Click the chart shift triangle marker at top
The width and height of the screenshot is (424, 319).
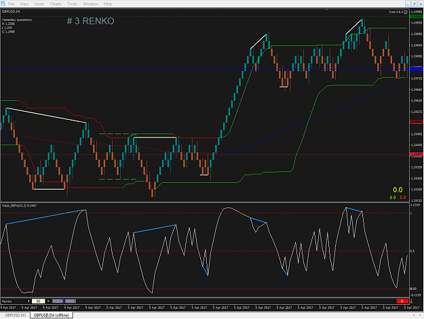pos(327,9)
